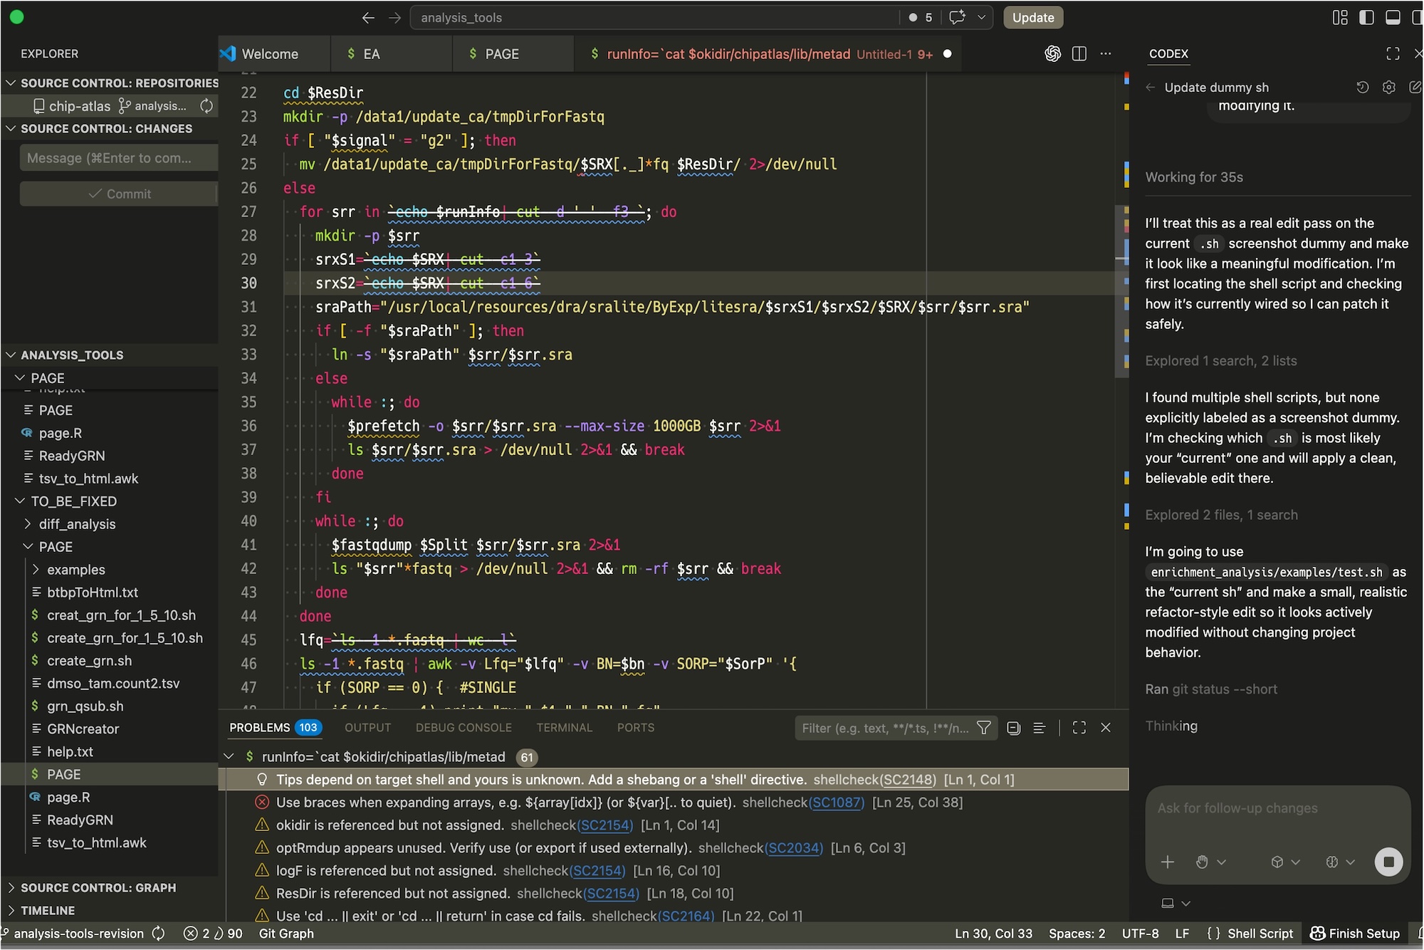Click the plus attach icon in Codex input
The width and height of the screenshot is (1424, 950).
tap(1168, 862)
